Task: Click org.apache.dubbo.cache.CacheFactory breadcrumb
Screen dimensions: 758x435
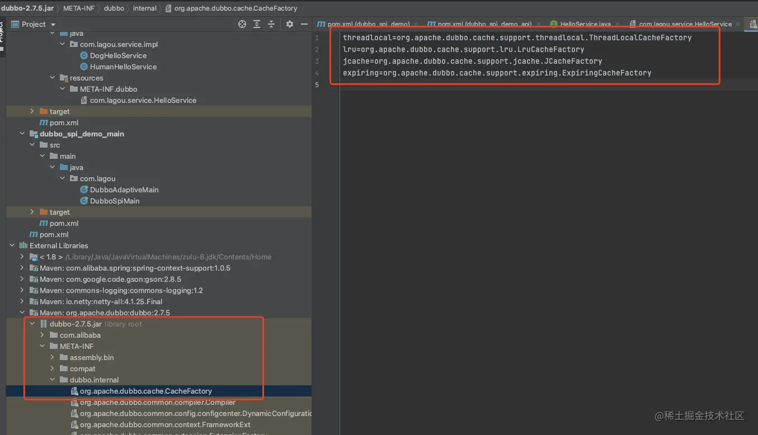Action: pos(231,8)
